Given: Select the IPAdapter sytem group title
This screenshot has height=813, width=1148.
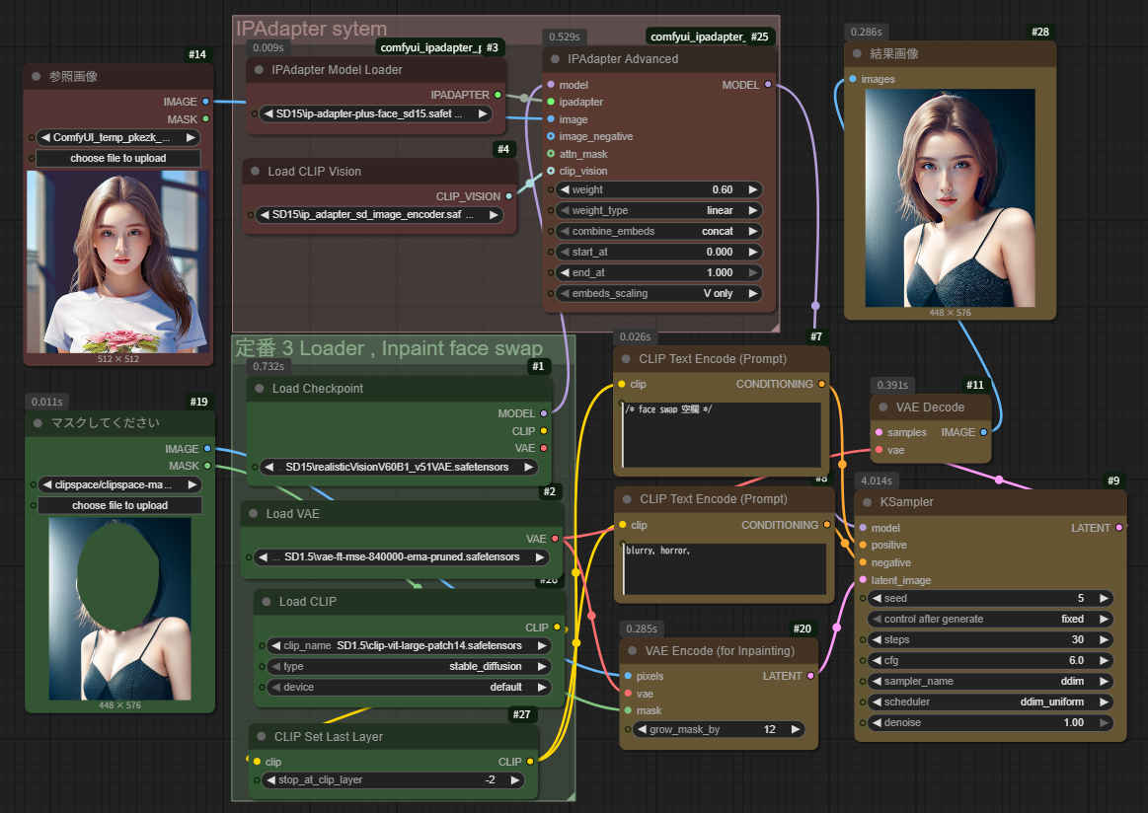Looking at the screenshot, I should (x=312, y=29).
